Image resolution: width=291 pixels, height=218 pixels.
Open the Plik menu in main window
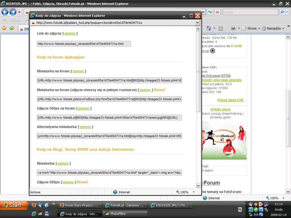pyautogui.click(x=5, y=20)
